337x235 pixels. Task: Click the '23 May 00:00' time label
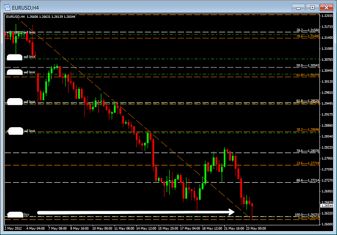point(256,229)
